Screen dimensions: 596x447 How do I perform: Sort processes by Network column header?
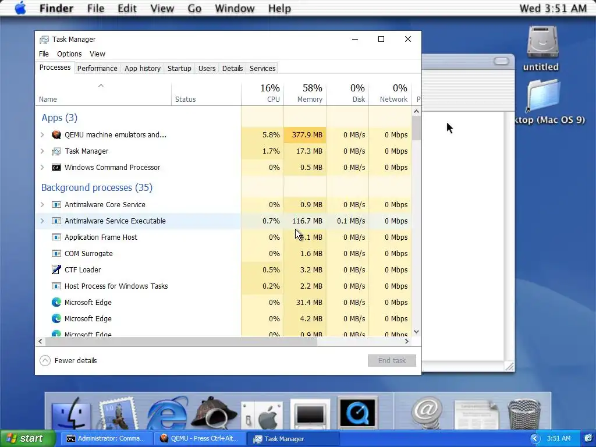(391, 93)
